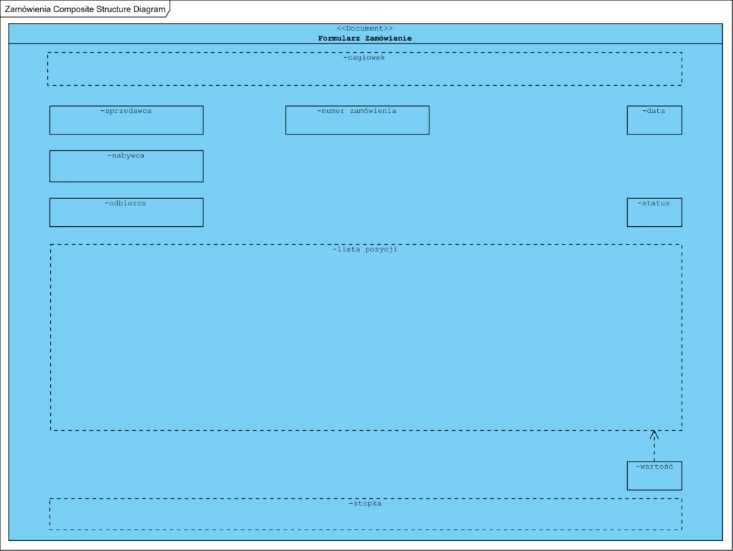This screenshot has height=551, width=733.
Task: Select the nabywca part rectangle
Action: coord(126,170)
